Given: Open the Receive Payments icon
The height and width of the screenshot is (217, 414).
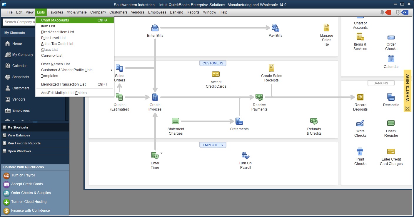Looking at the screenshot, I should coord(259,97).
